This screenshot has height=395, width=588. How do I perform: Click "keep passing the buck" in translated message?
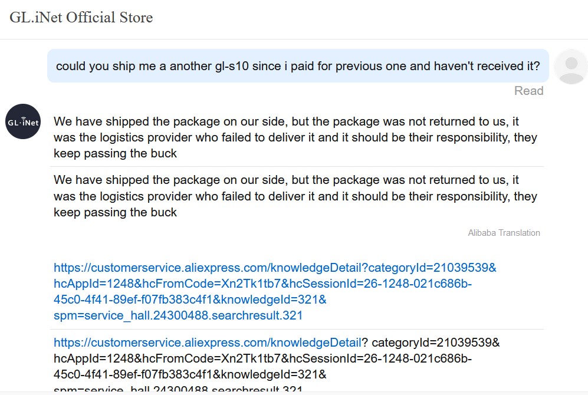tap(115, 212)
